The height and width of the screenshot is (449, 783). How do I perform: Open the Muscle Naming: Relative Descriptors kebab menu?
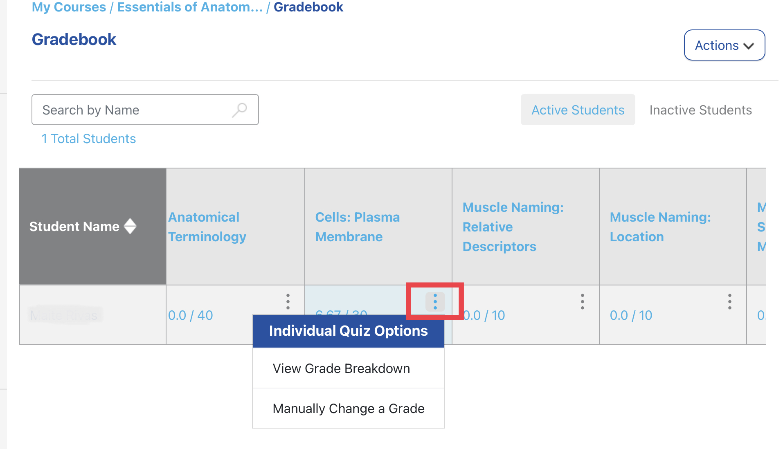(582, 302)
